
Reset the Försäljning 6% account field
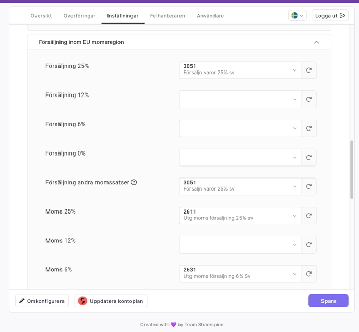(308, 128)
